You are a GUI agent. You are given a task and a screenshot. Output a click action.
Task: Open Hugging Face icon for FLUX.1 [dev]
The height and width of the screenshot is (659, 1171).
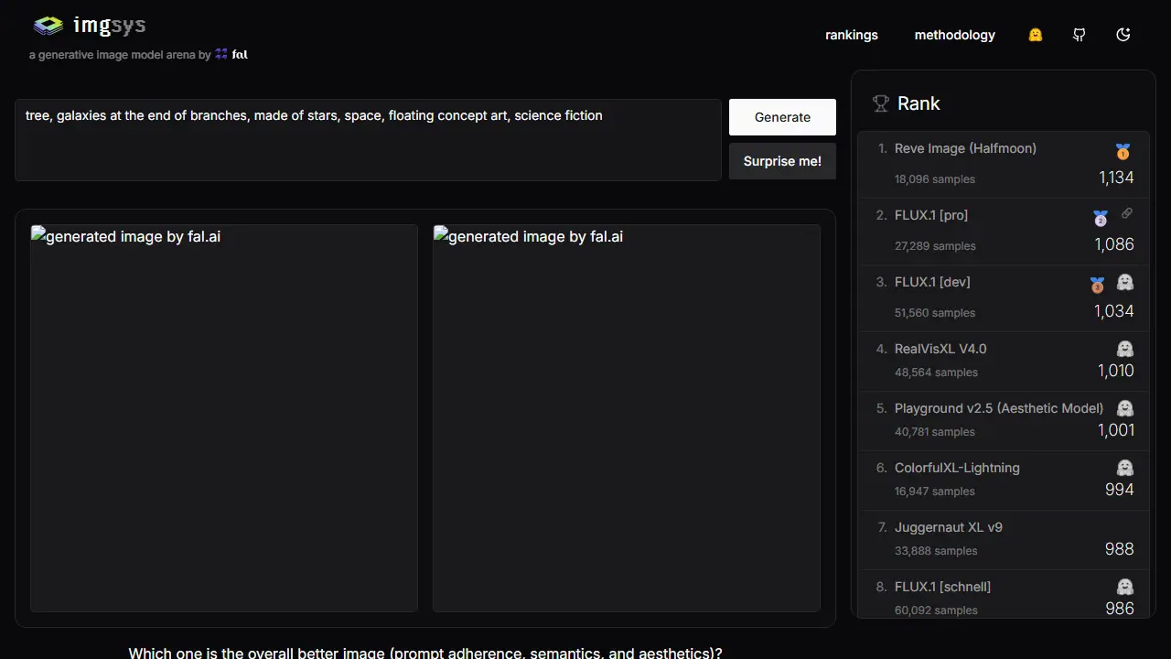1125,283
